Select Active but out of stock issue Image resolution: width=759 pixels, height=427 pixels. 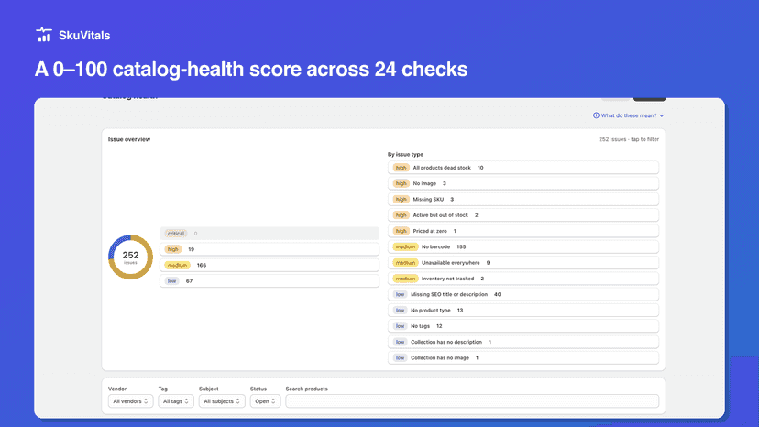[523, 215]
